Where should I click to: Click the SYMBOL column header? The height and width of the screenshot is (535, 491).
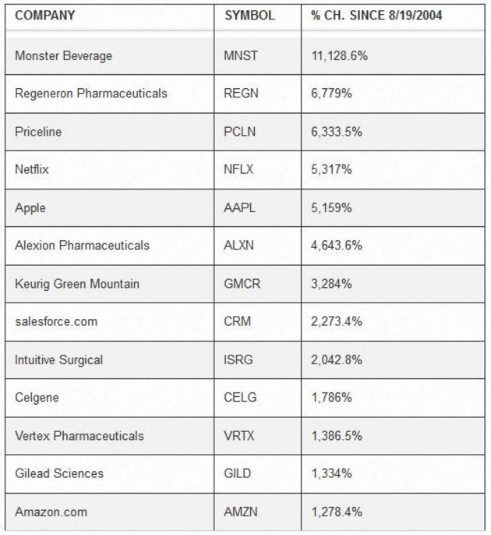click(249, 15)
